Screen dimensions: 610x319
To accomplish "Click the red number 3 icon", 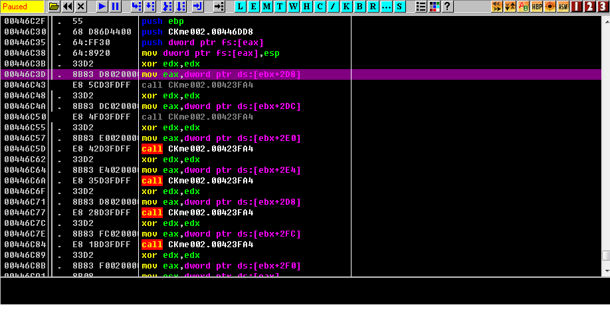I will click(x=603, y=6).
